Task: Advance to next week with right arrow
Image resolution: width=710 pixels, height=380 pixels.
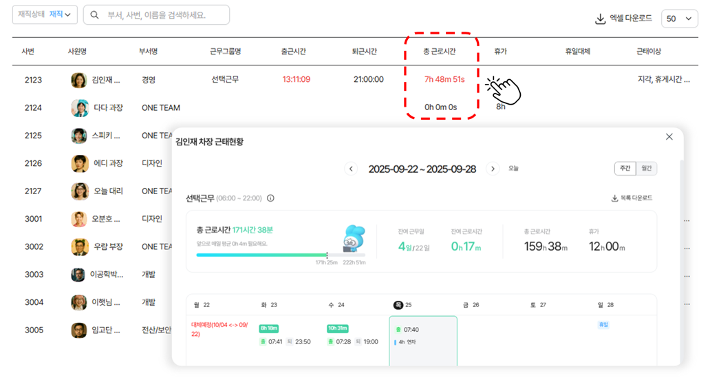Action: pos(493,169)
